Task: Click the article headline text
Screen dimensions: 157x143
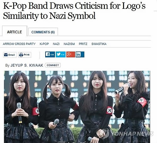Action: pyautogui.click(x=74, y=11)
